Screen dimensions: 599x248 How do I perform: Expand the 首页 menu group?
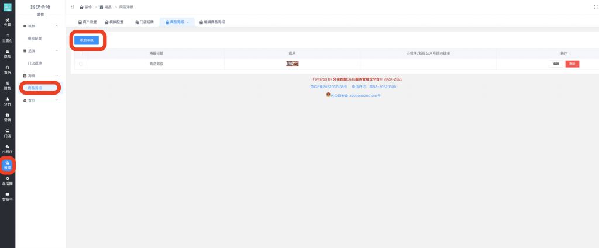pyautogui.click(x=56, y=100)
